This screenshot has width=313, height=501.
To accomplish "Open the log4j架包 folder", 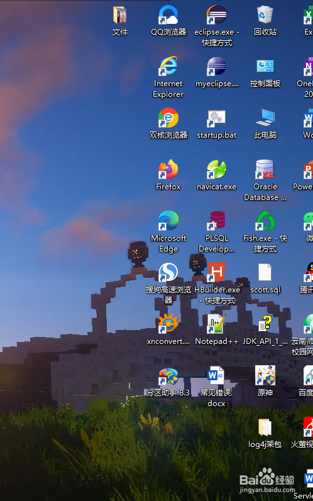I will click(x=265, y=427).
